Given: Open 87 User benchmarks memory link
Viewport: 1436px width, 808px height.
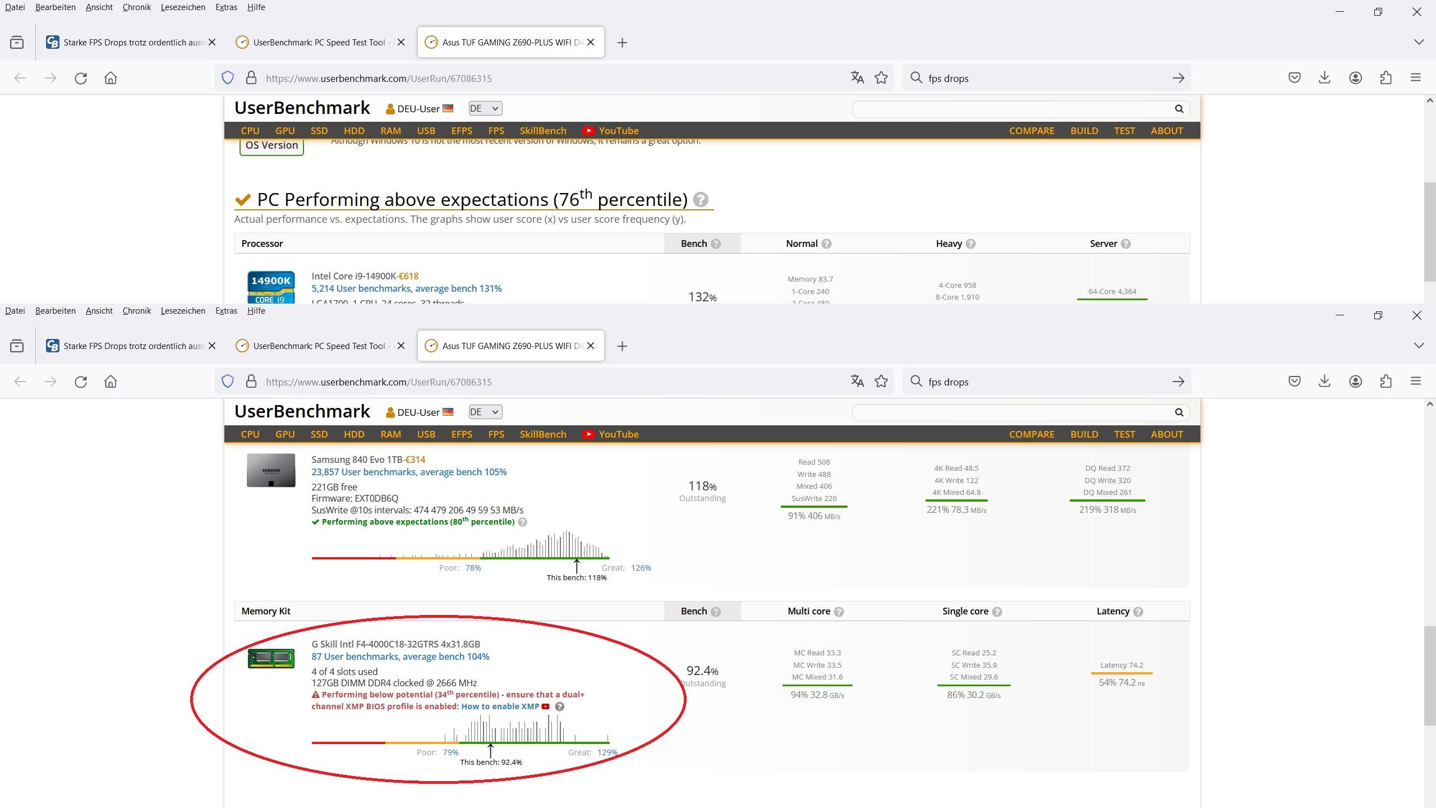Looking at the screenshot, I should point(401,656).
